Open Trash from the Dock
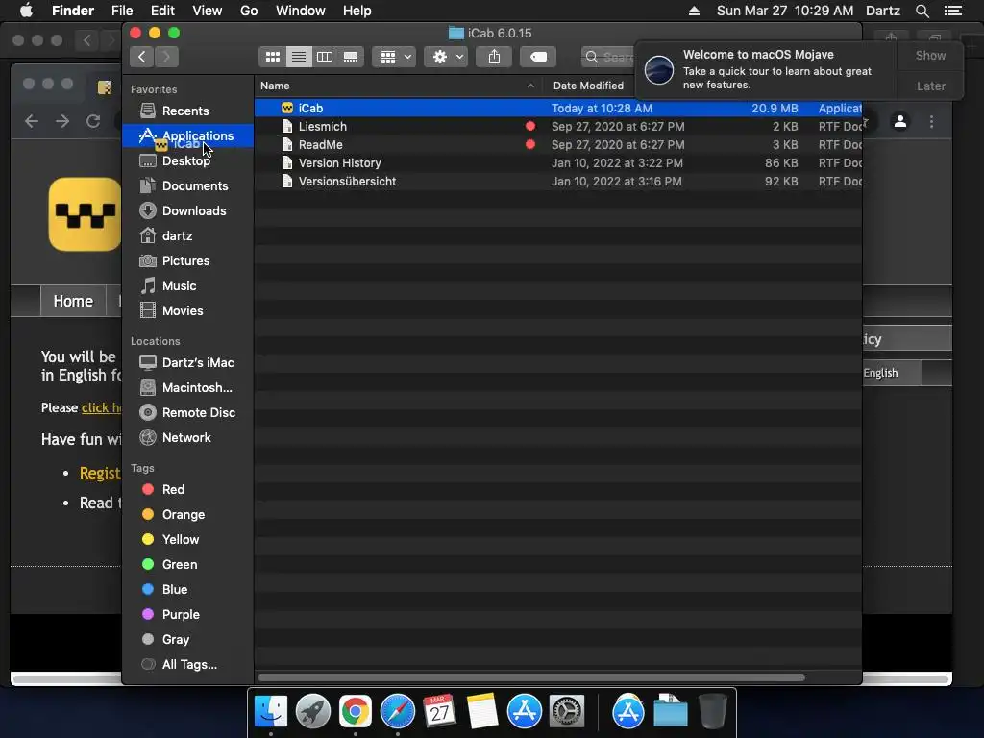 click(713, 712)
